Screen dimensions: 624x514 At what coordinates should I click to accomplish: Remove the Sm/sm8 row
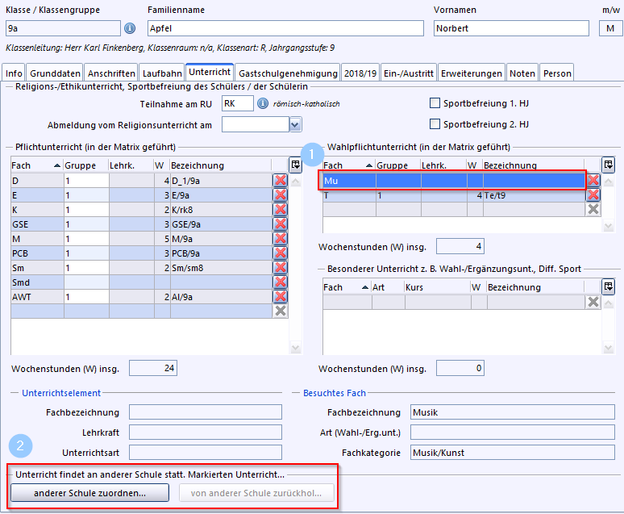(x=281, y=268)
